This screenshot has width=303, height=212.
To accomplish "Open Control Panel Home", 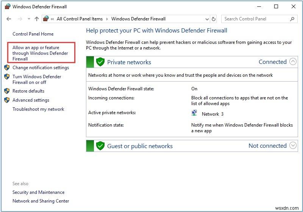I will [33, 34].
